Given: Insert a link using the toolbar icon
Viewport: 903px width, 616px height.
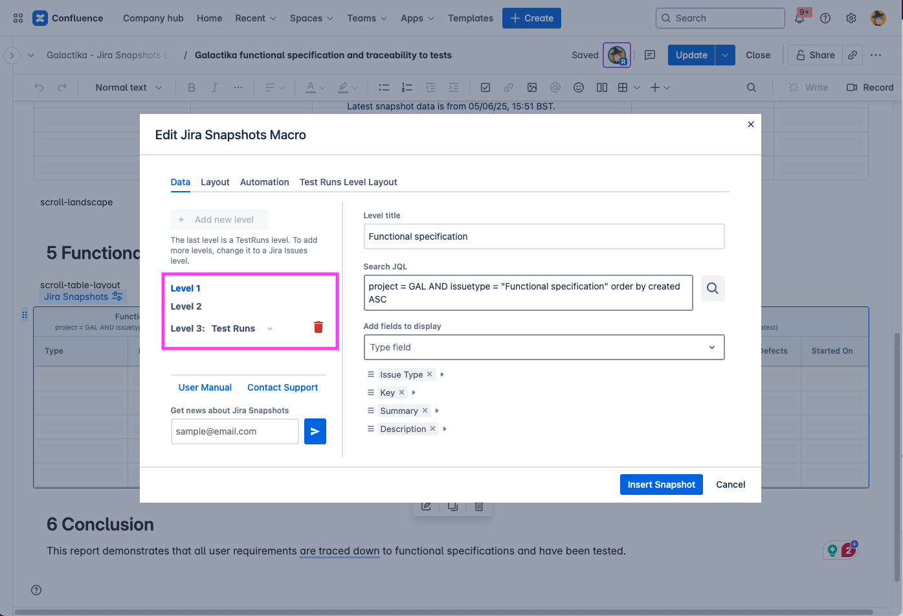Looking at the screenshot, I should 509,87.
